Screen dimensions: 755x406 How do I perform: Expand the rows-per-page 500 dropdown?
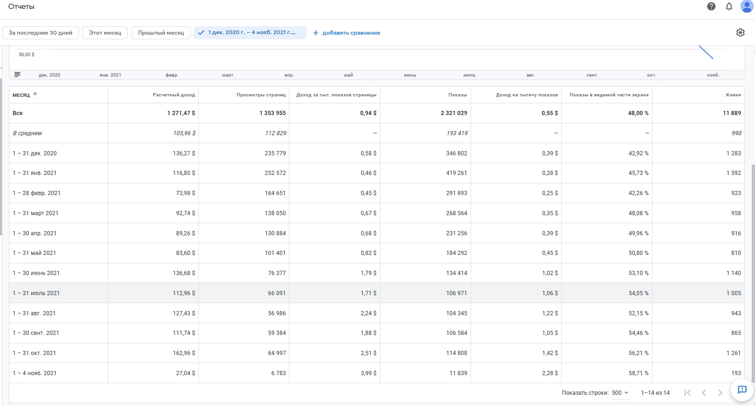coord(620,393)
